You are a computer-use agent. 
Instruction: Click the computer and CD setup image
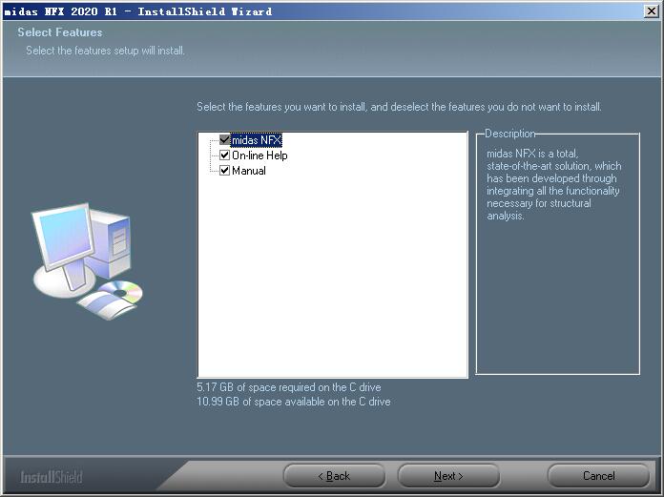[x=87, y=261]
